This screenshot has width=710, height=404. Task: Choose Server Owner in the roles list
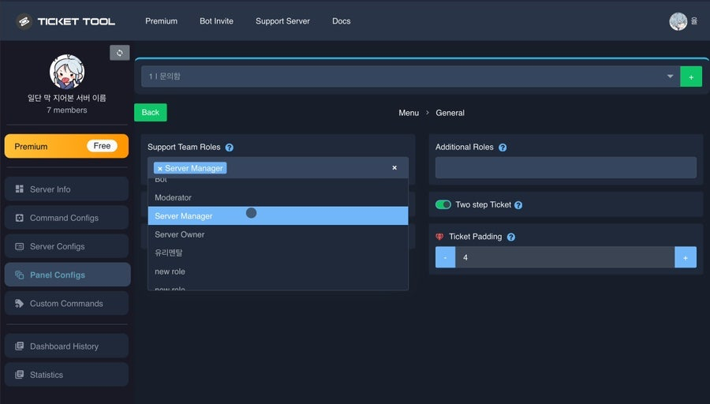pos(278,234)
